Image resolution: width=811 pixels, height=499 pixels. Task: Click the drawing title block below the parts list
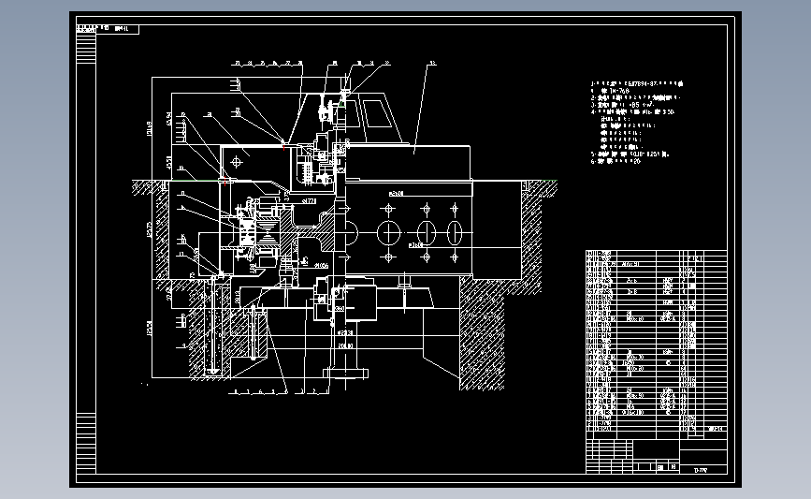coord(657,457)
